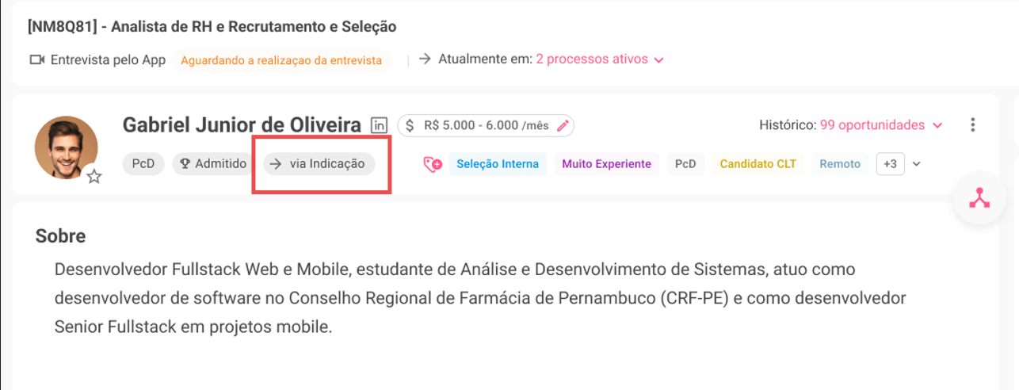Select the 'Remoto' tag
Image resolution: width=1019 pixels, height=390 pixels.
(840, 164)
